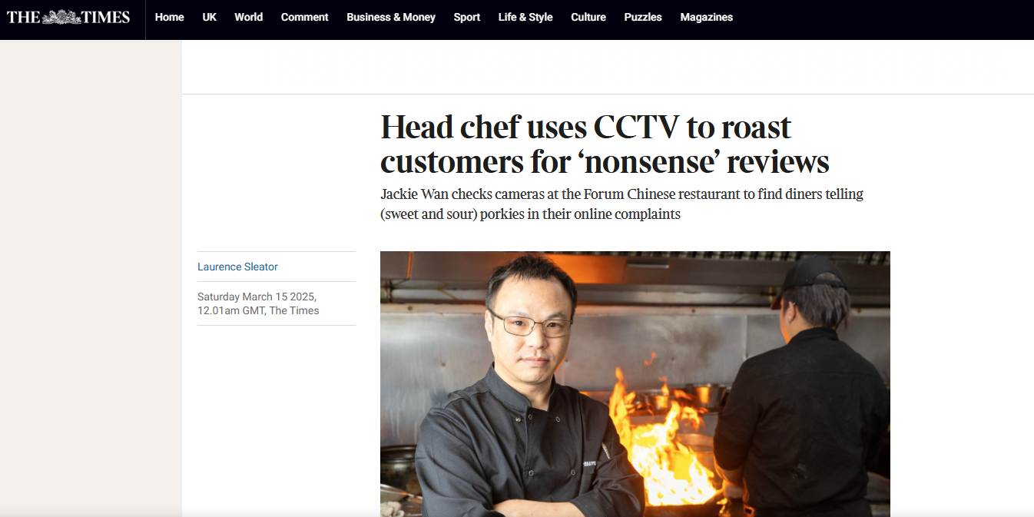Click the blank banner area above headline
Viewport: 1034px width, 517px height.
pos(608,67)
